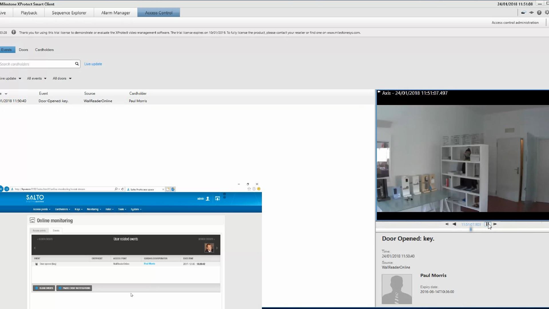
Task: Click the Clear Events button
Action: tap(44, 288)
